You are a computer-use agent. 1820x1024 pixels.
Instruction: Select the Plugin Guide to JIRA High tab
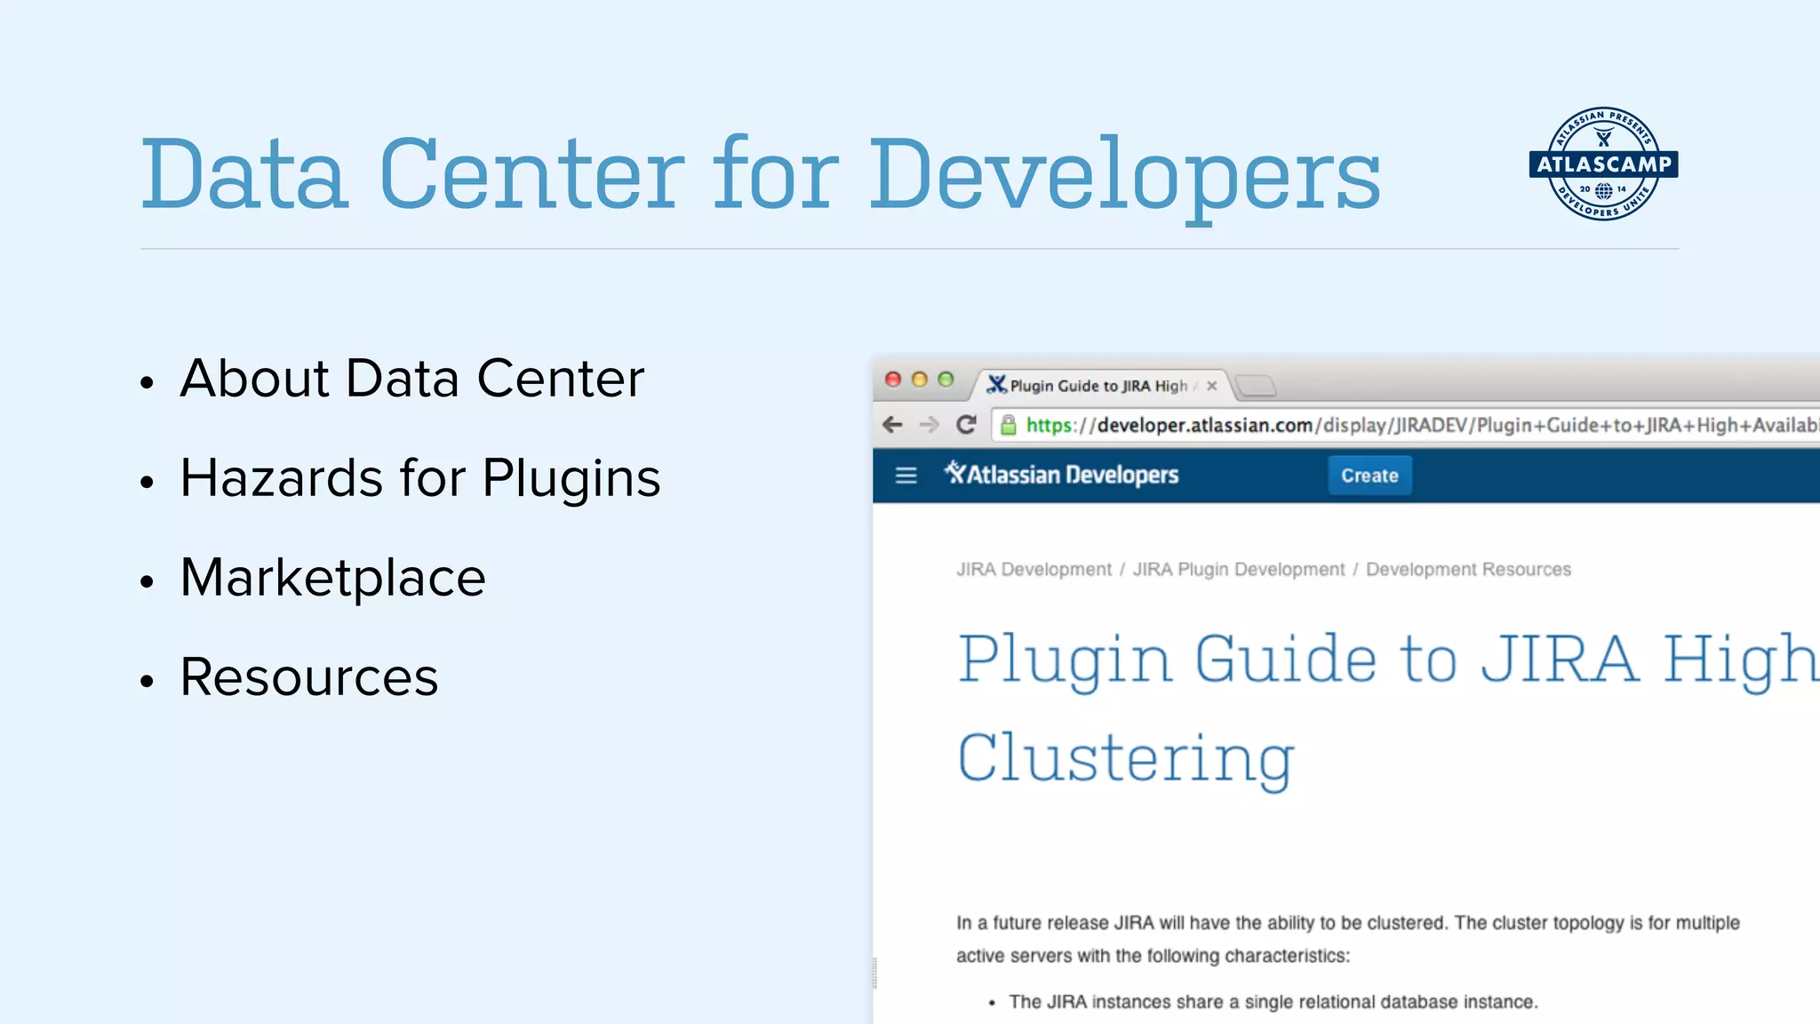click(1098, 386)
